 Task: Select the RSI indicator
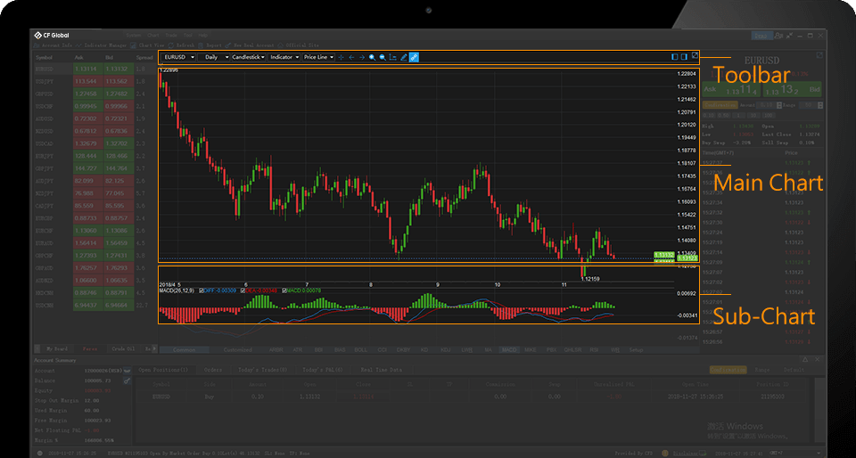tap(594, 350)
